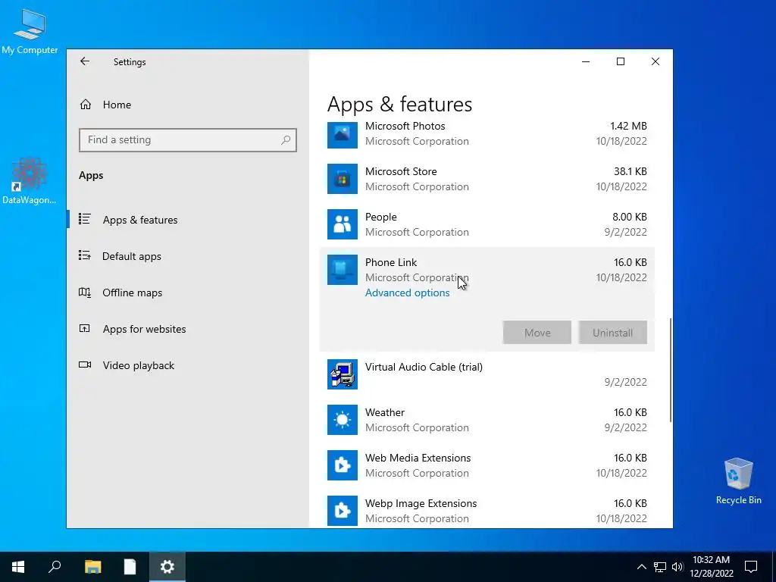Open Phone Link Advanced options link

click(407, 293)
